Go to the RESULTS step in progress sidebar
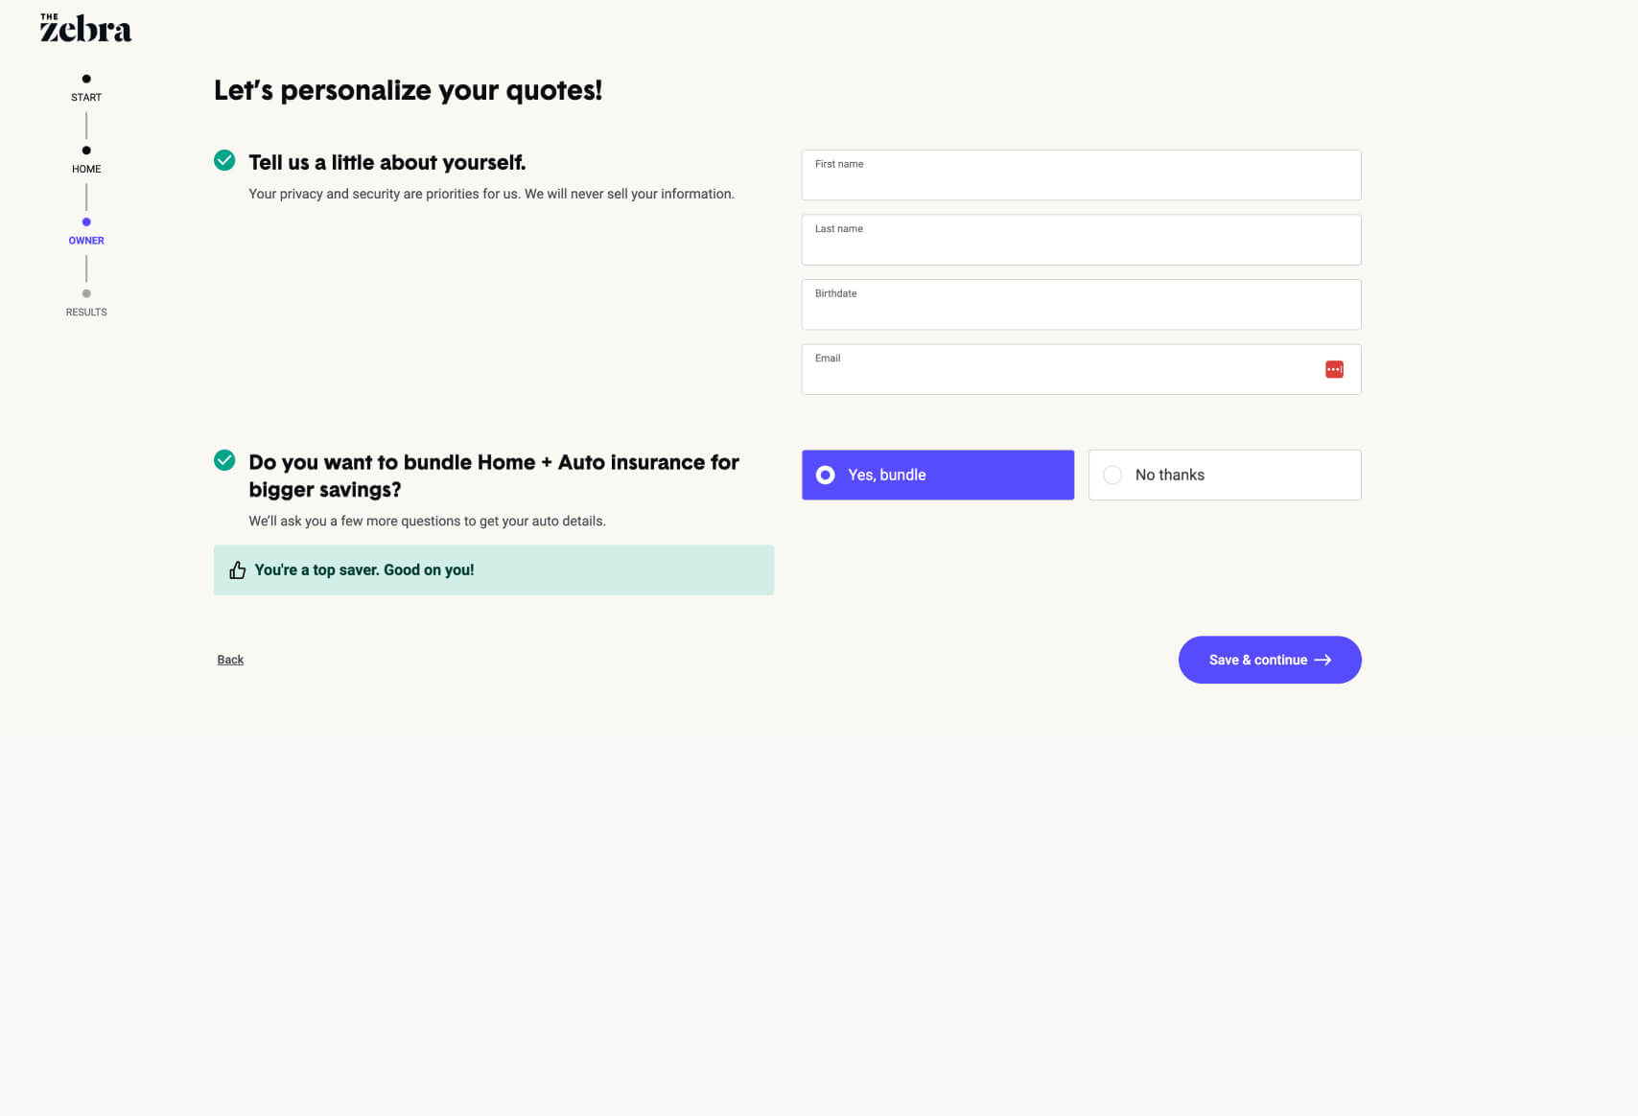Screen dimensions: 1638x1116 [86, 313]
